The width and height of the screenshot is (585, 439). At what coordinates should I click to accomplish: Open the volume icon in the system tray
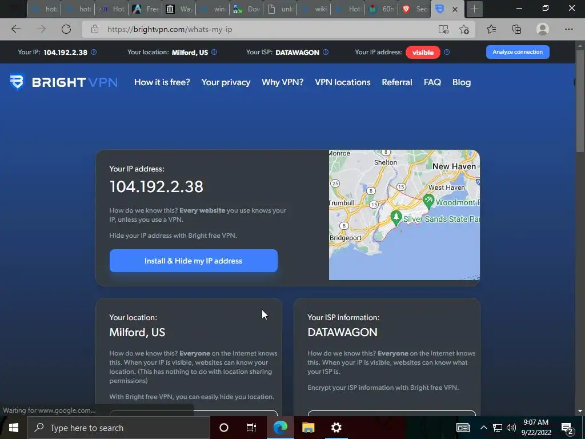511,428
